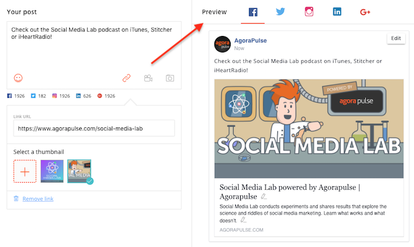Click the Edit button on preview
This screenshot has height=247, width=414.
click(396, 38)
